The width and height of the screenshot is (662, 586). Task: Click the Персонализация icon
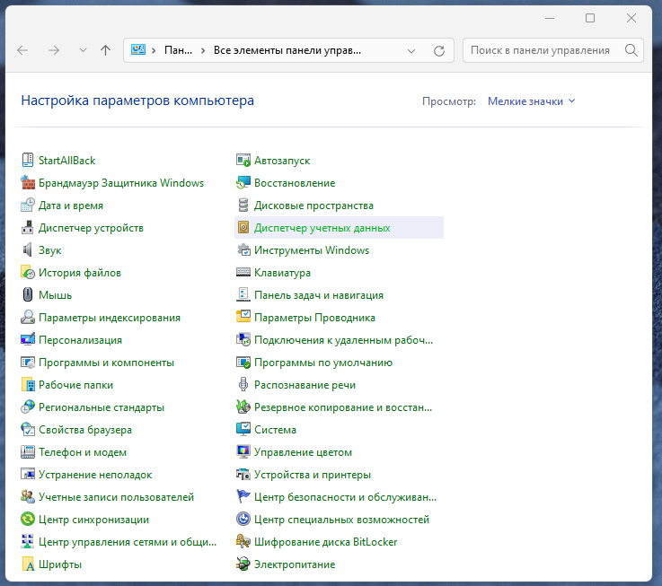[28, 339]
